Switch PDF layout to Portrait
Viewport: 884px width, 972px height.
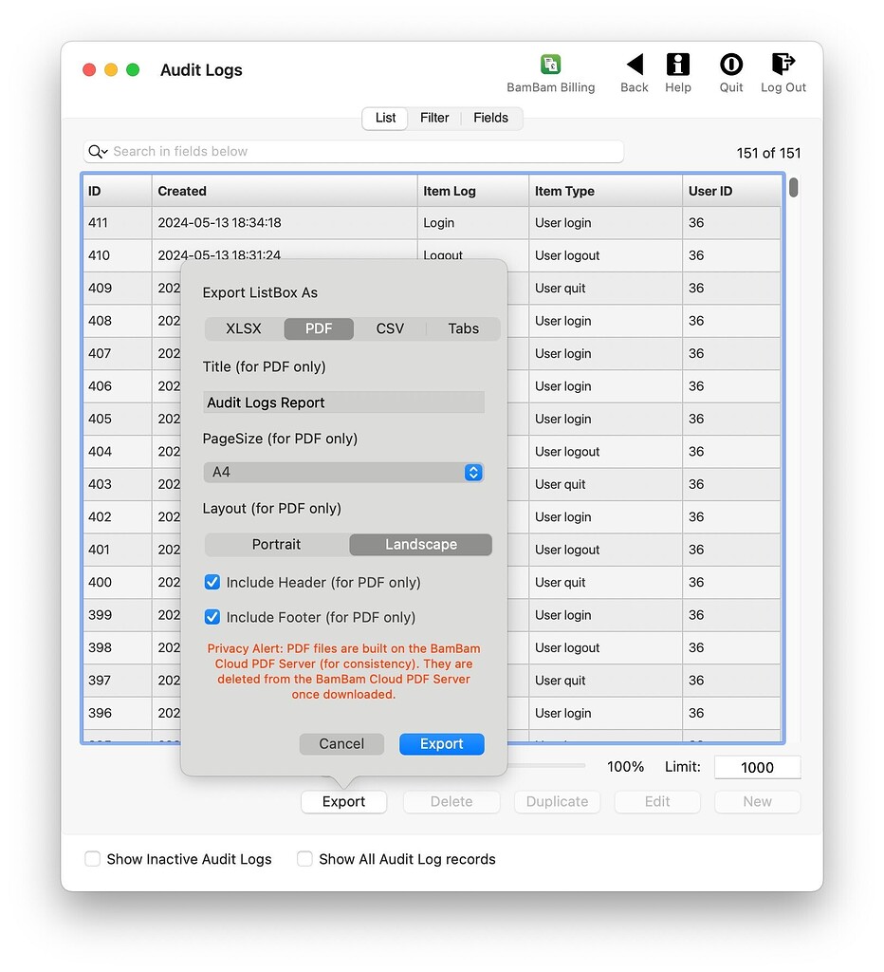pos(275,544)
